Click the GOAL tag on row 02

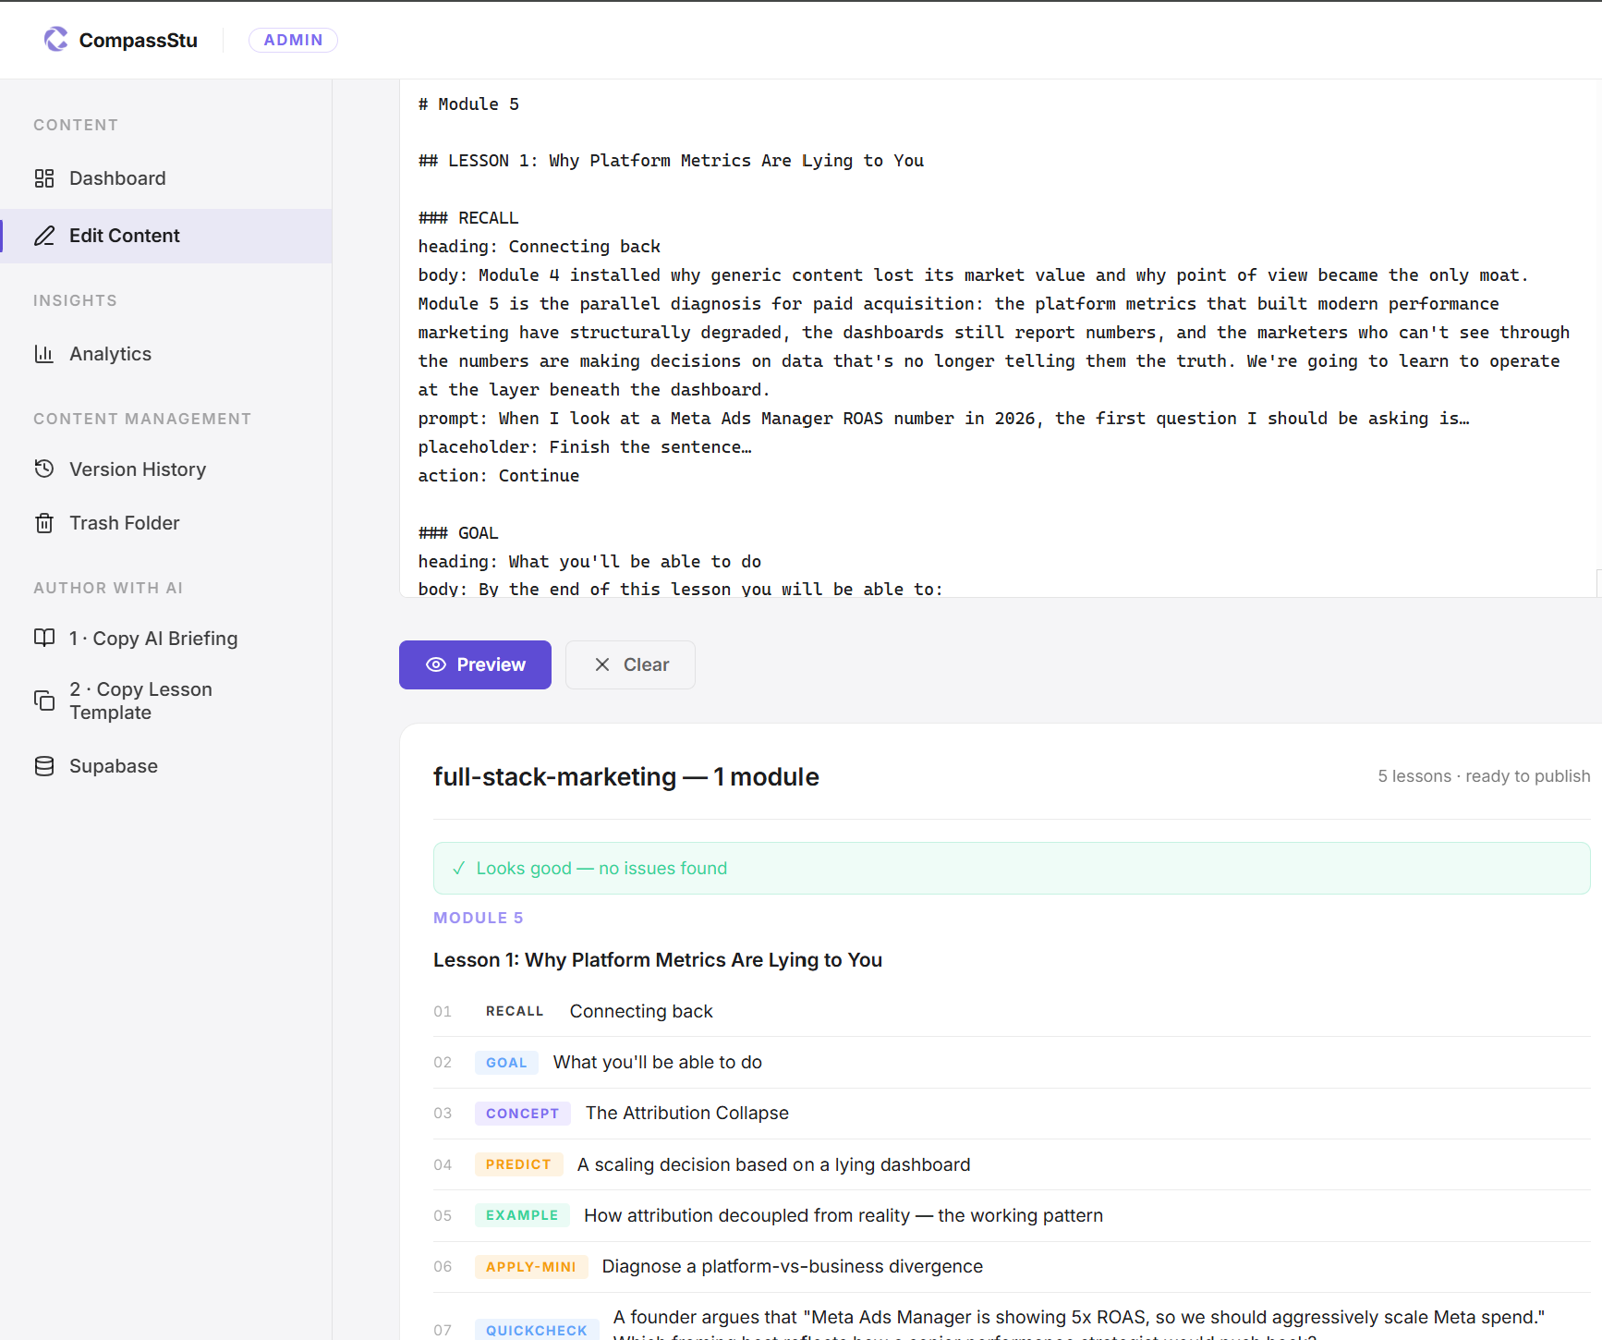point(506,1063)
